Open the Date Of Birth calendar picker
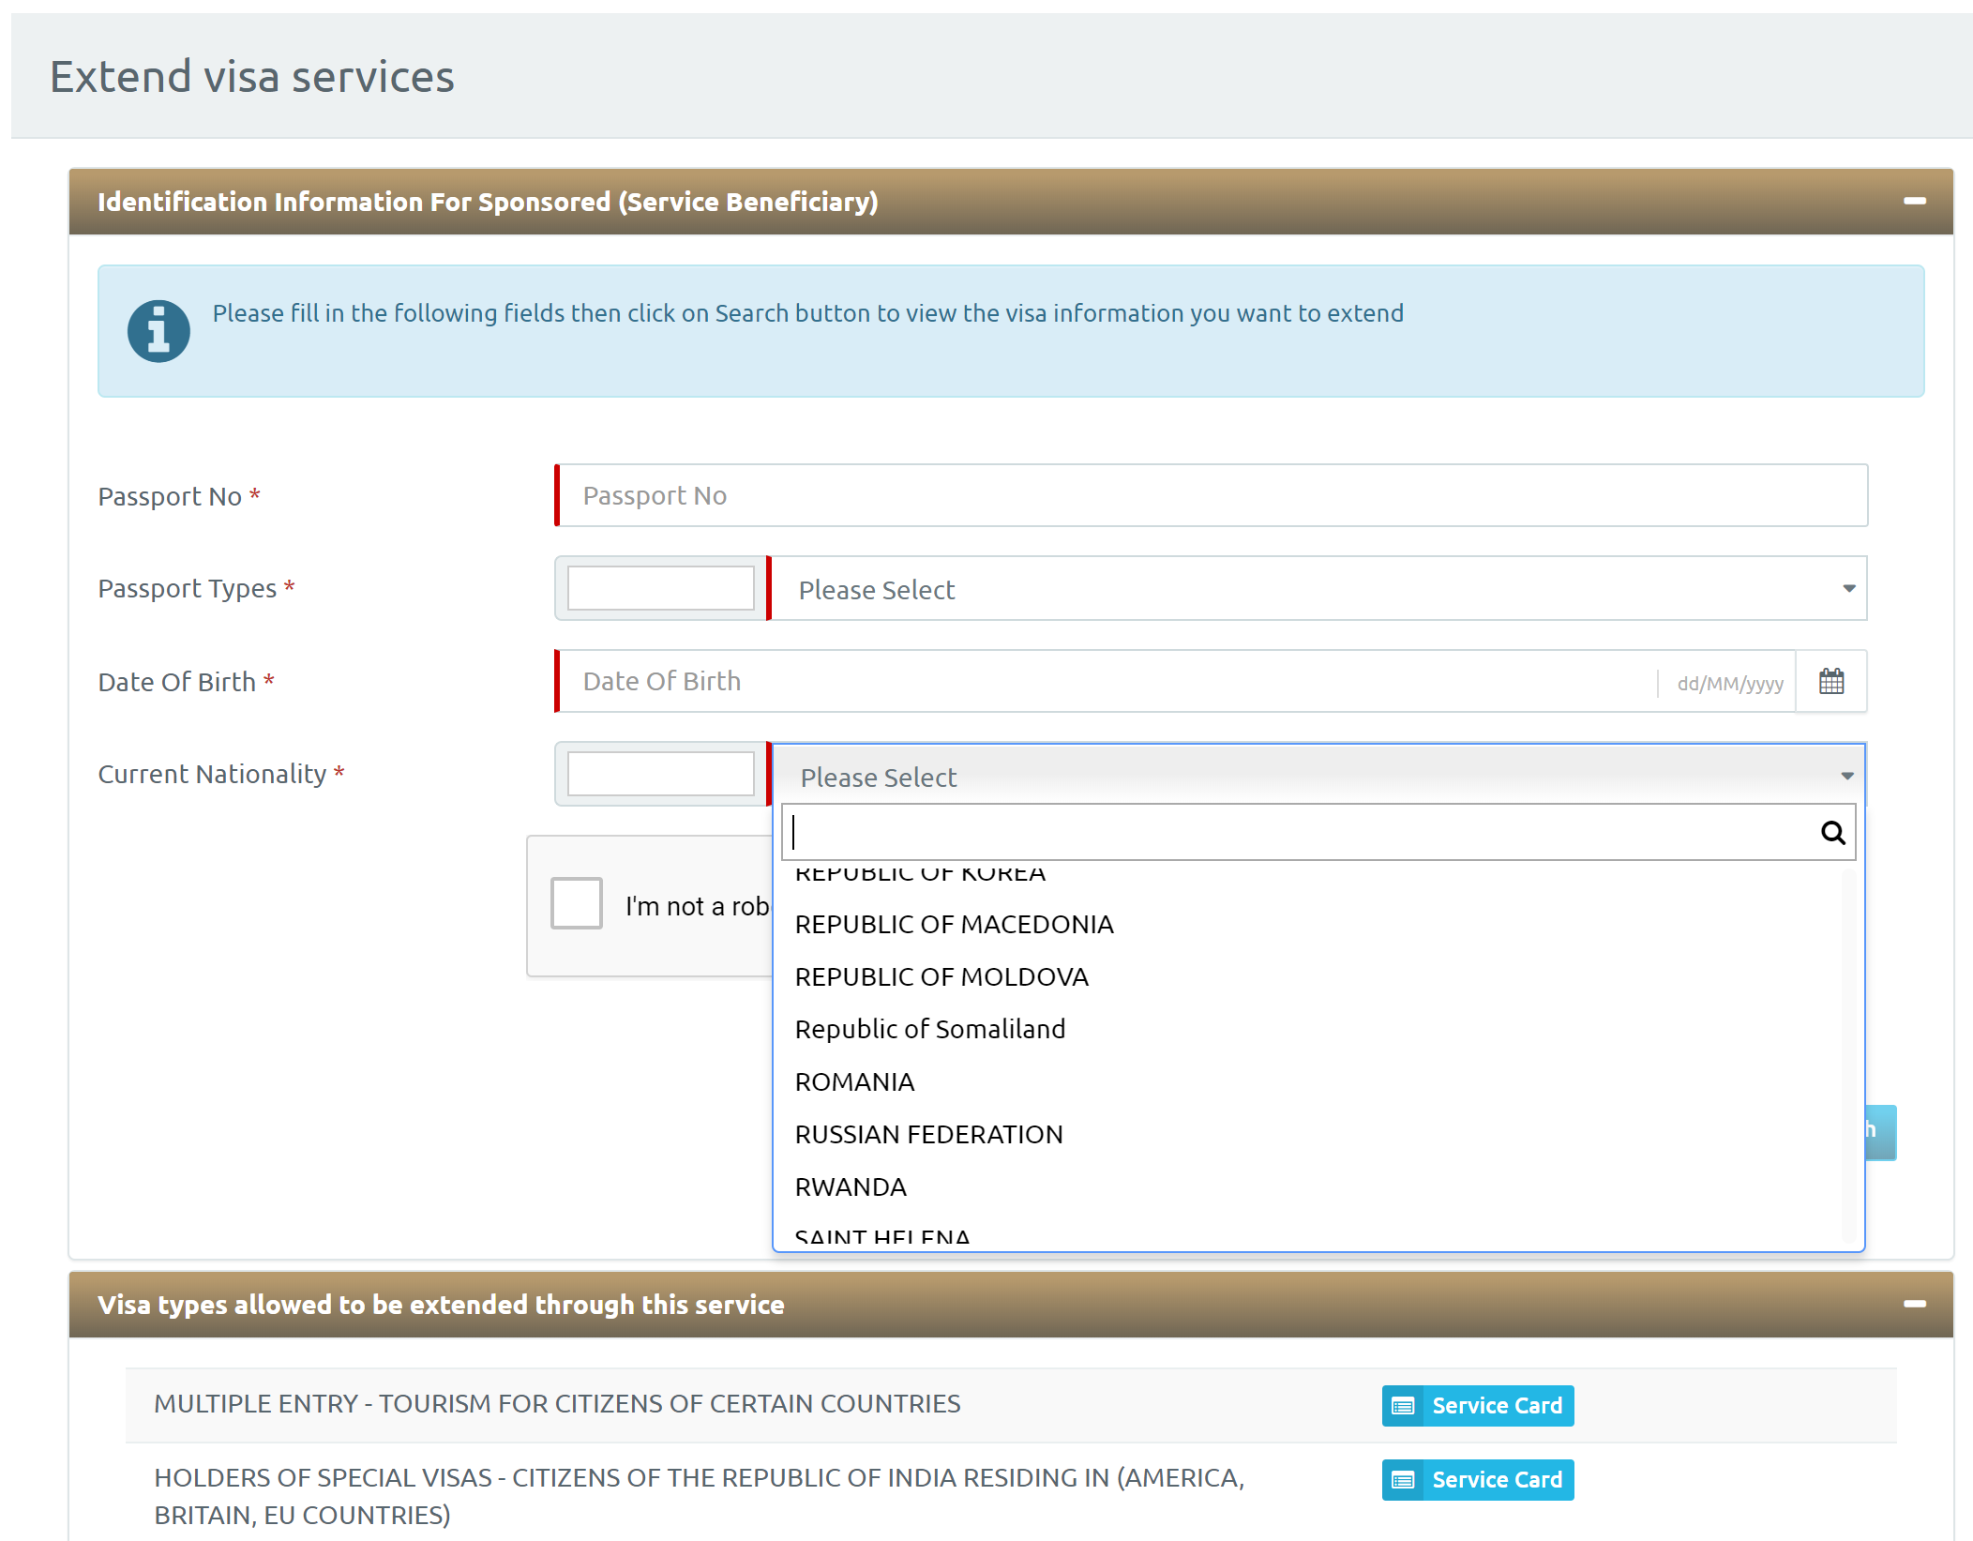Viewport: 1973px width, 1541px height. pos(1830,682)
